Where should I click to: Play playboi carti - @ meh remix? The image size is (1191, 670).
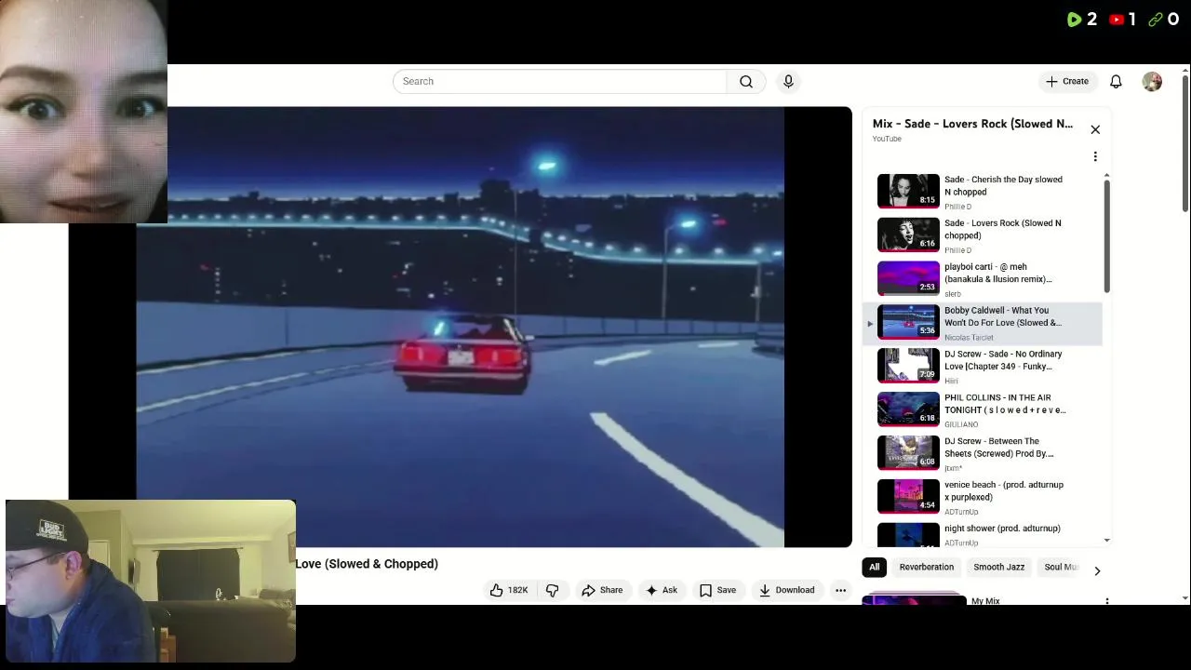(984, 279)
